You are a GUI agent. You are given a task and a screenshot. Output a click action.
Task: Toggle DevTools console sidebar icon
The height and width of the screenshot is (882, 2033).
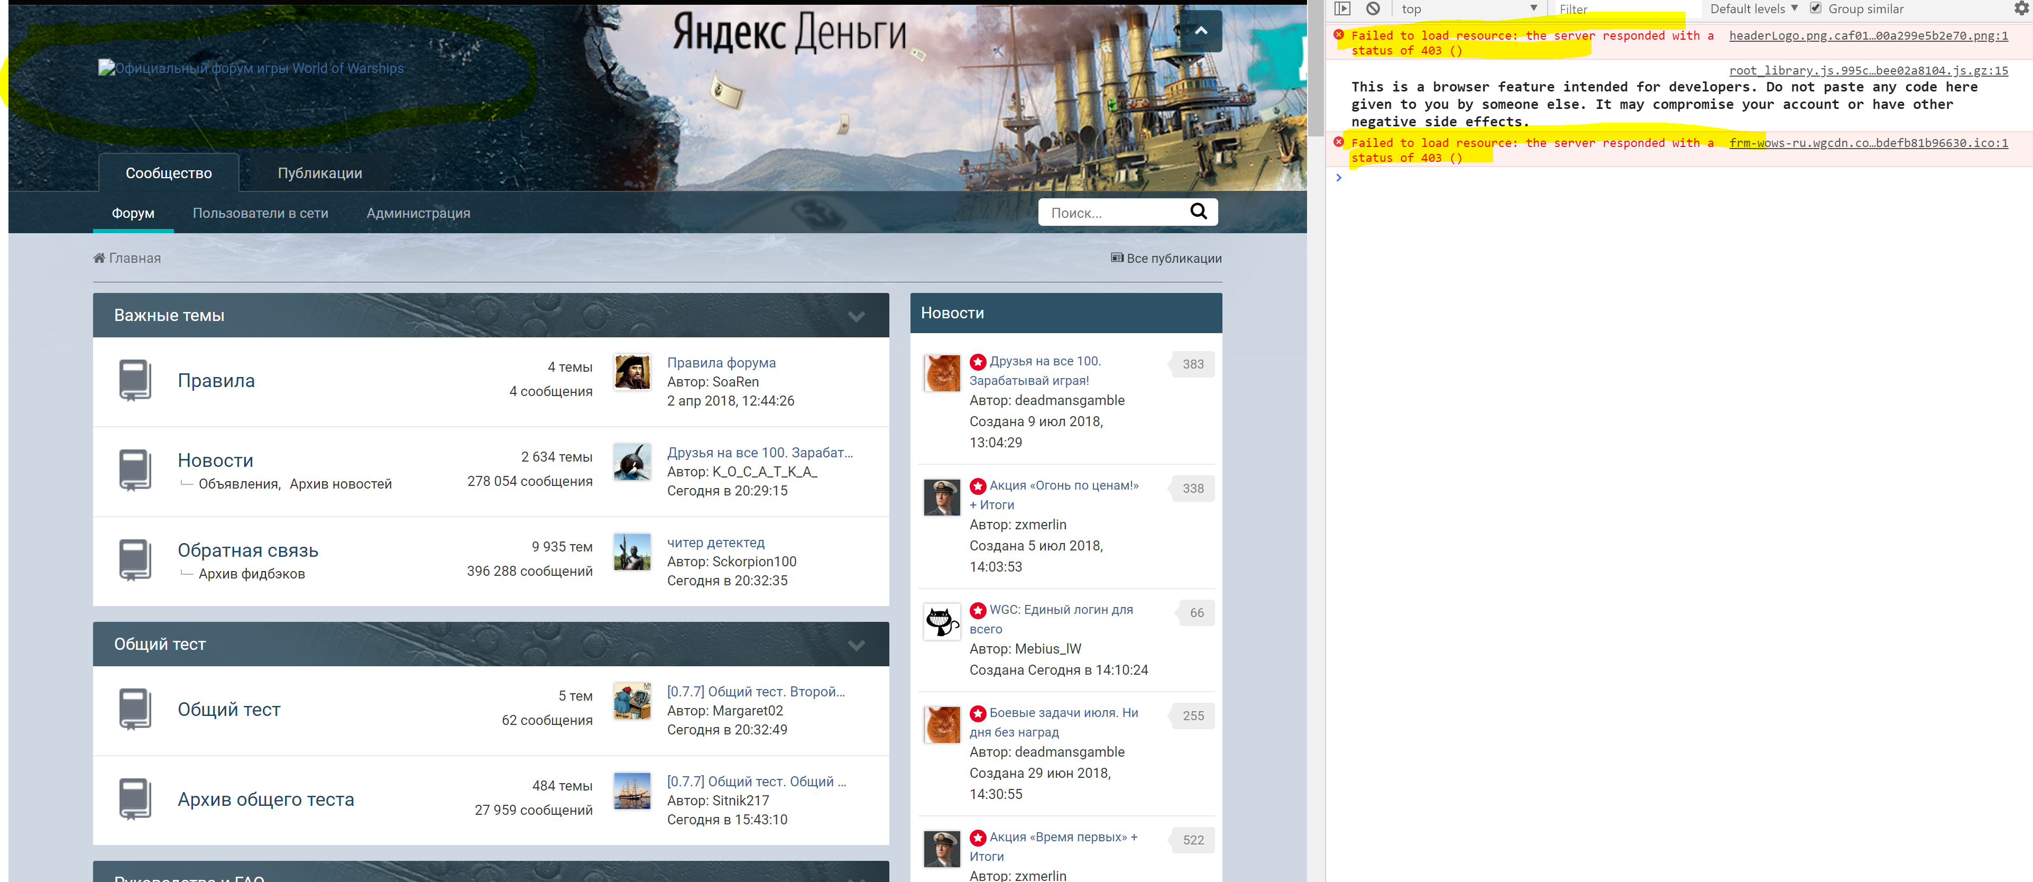click(1342, 8)
